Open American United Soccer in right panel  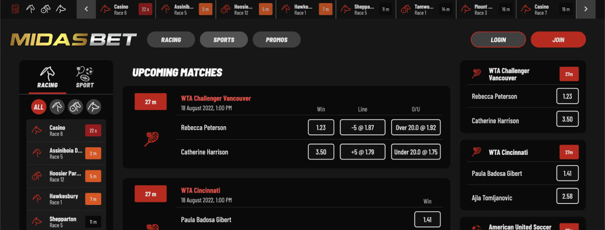pyautogui.click(x=520, y=227)
